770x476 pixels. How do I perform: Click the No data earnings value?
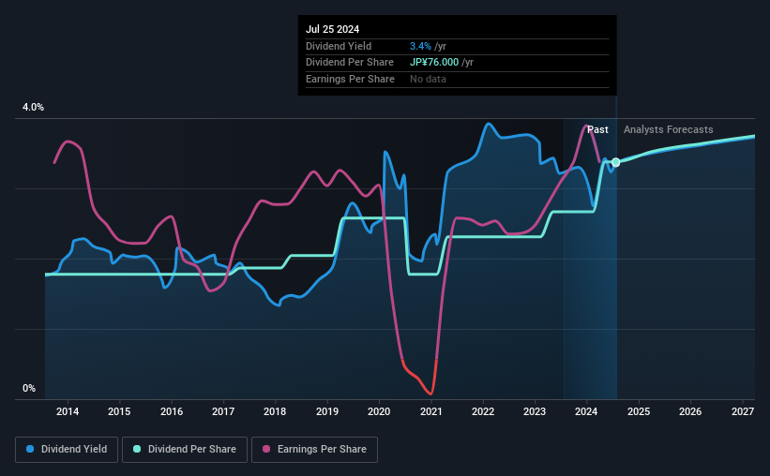(x=428, y=79)
